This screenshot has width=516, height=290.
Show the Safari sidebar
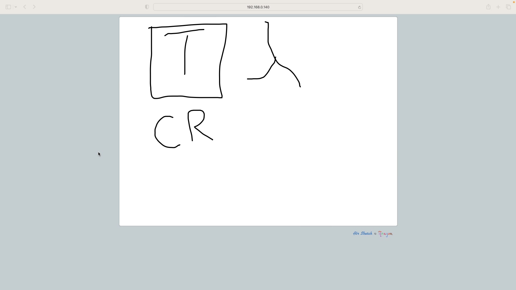click(8, 7)
